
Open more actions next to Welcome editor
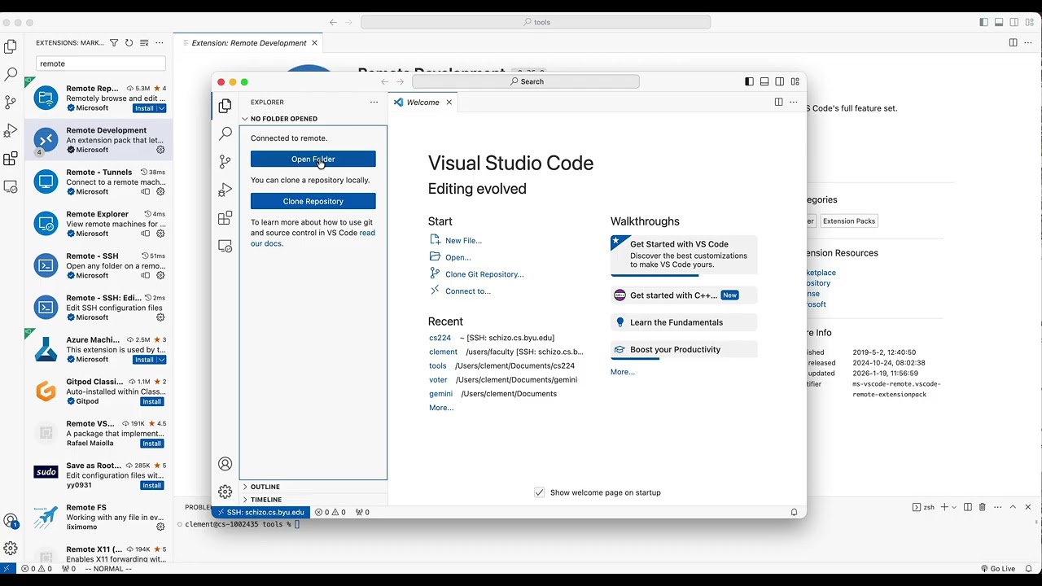(x=794, y=102)
